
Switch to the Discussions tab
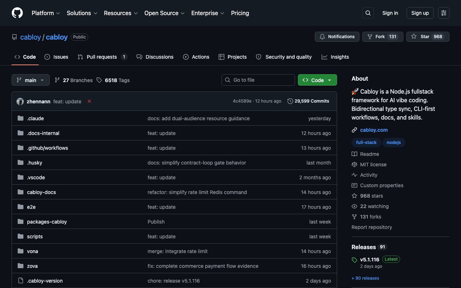coord(155,57)
